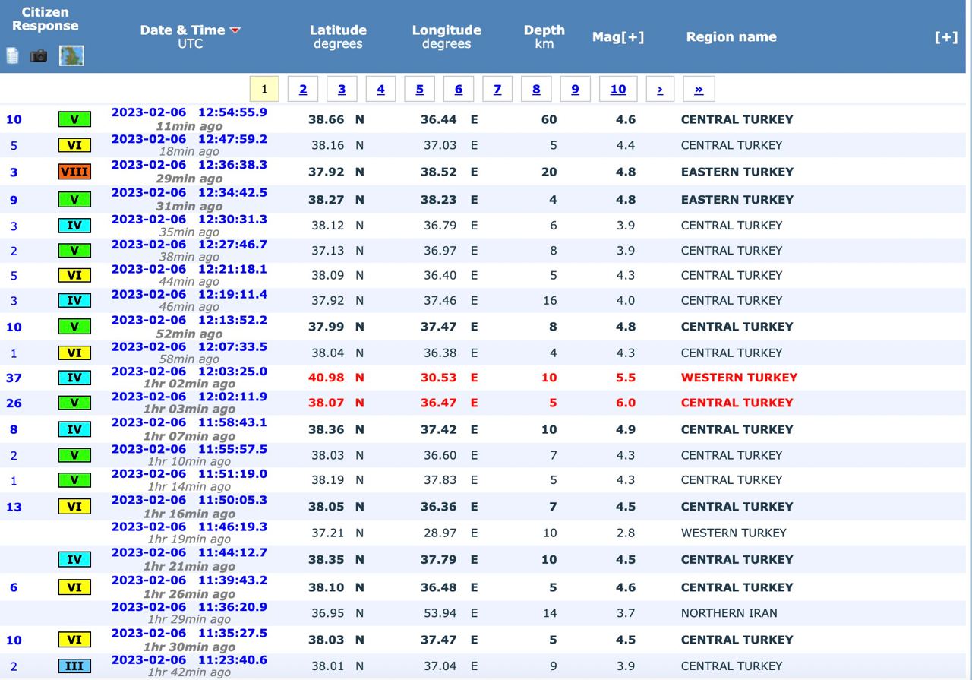Expand the Mag[+] column header
Viewport: 972px width, 680px height.
pos(618,36)
